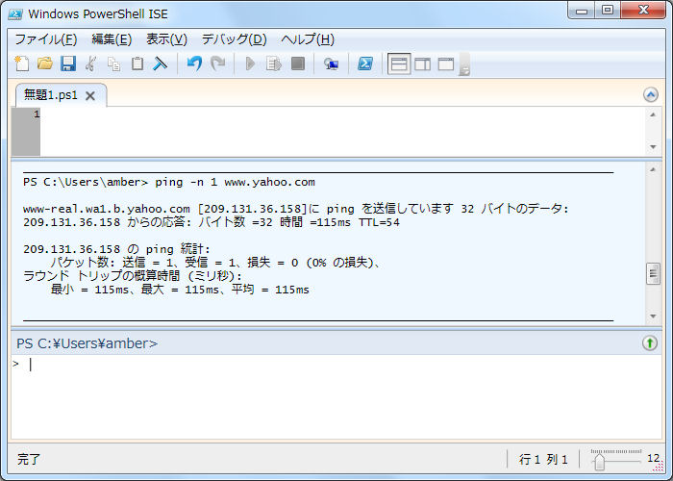Click the zoom slider thumb in the status bar
The width and height of the screenshot is (673, 481).
599,462
